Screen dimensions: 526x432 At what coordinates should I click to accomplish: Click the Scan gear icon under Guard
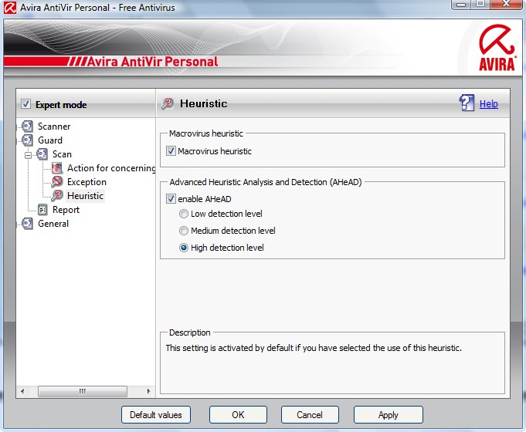(x=42, y=154)
